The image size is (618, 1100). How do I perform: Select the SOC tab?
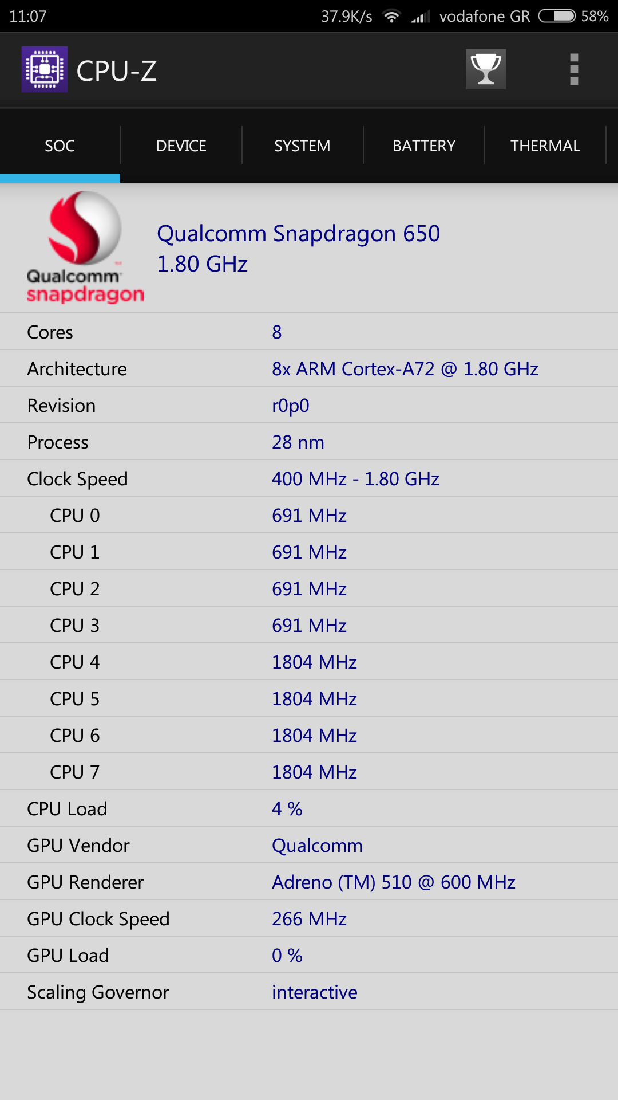point(60,146)
